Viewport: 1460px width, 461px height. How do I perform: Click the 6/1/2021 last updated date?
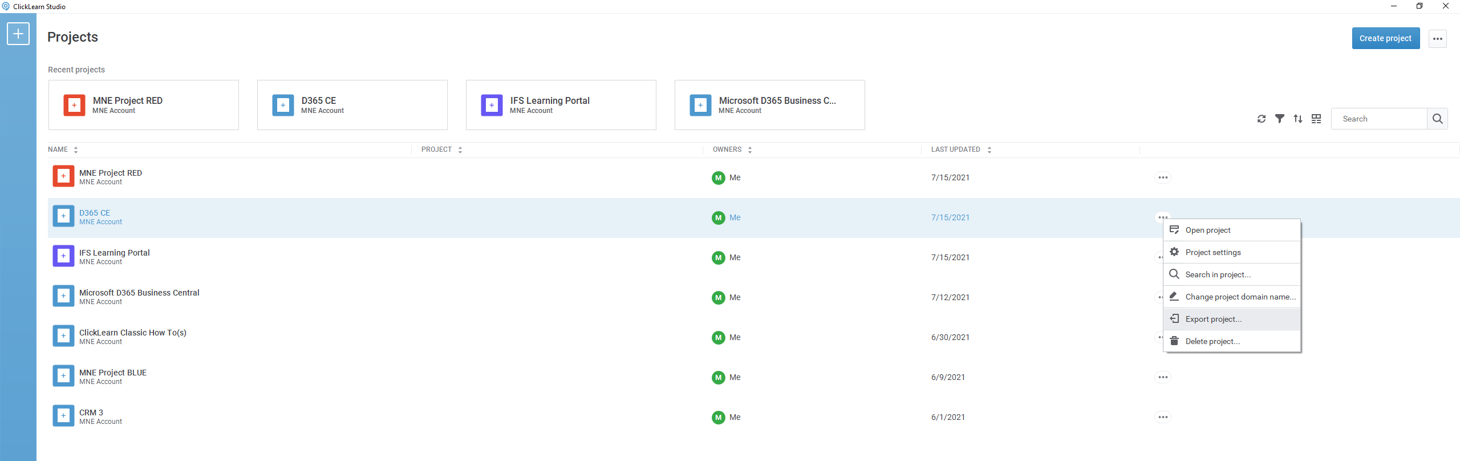pyautogui.click(x=948, y=417)
